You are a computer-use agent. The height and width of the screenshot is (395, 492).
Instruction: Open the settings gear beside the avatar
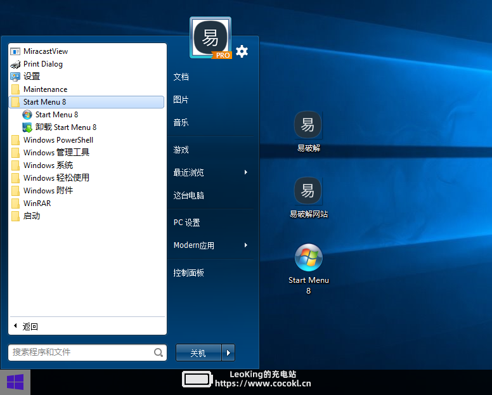pos(242,51)
